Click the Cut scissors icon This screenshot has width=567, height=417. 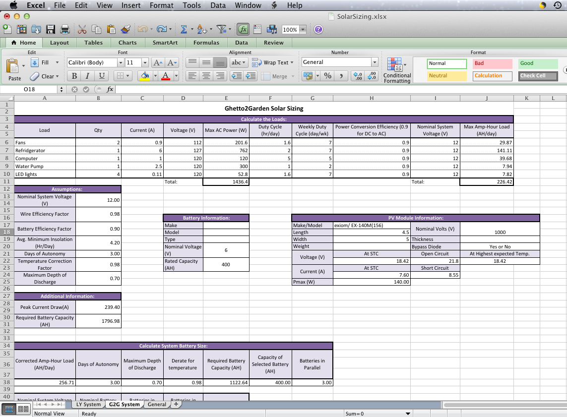[x=82, y=29]
